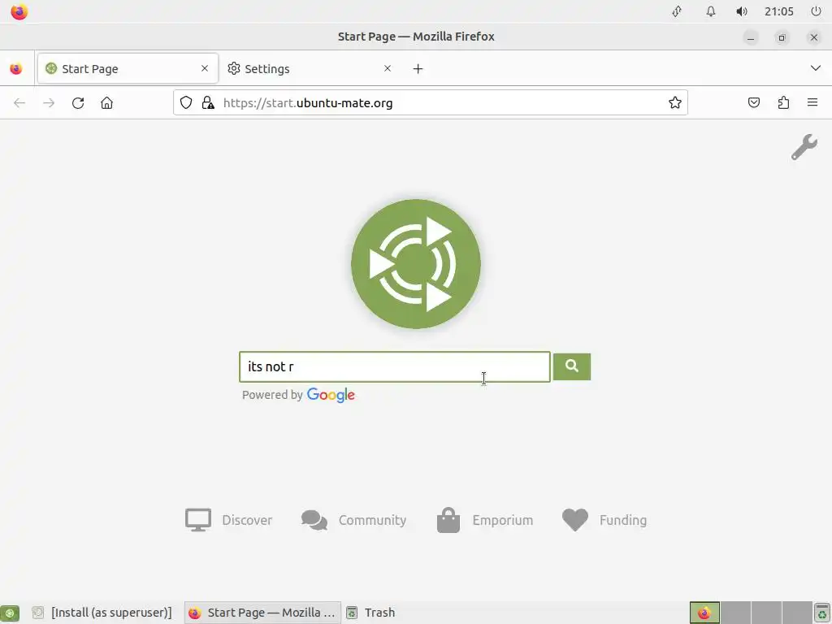Open the volume control speaker icon
The width and height of the screenshot is (832, 624).
742,11
